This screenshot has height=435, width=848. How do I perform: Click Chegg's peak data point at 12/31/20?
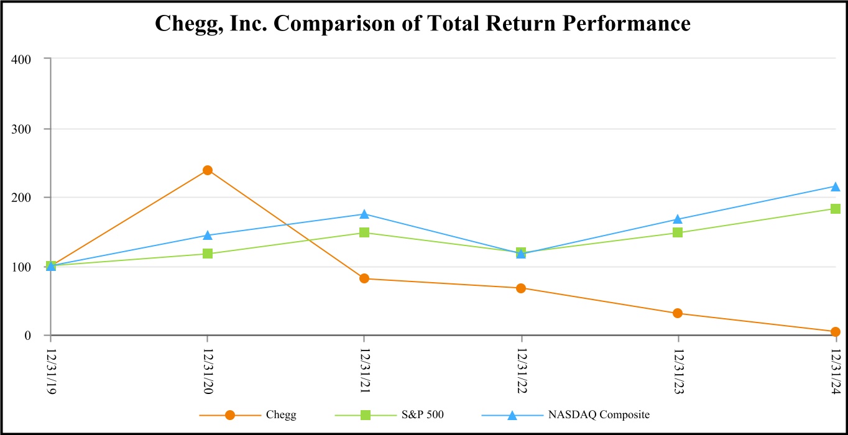click(208, 170)
